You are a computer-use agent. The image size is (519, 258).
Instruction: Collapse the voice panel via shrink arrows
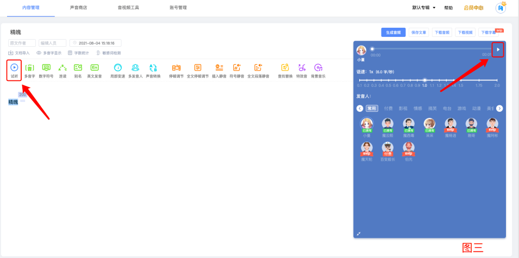point(359,234)
